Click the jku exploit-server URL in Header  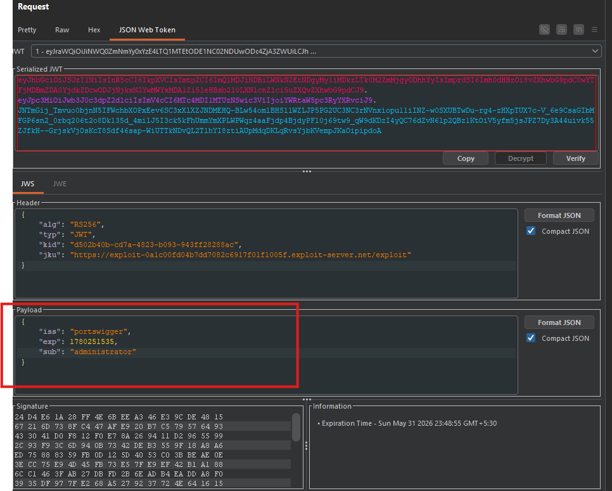(x=241, y=255)
